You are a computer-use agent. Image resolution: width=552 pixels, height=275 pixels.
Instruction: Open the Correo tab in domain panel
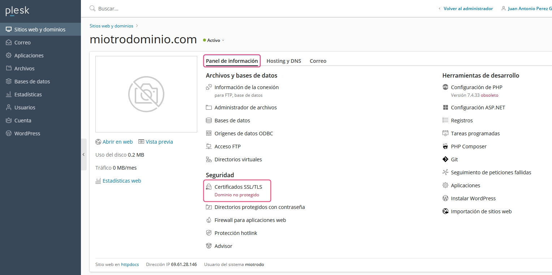pos(318,61)
